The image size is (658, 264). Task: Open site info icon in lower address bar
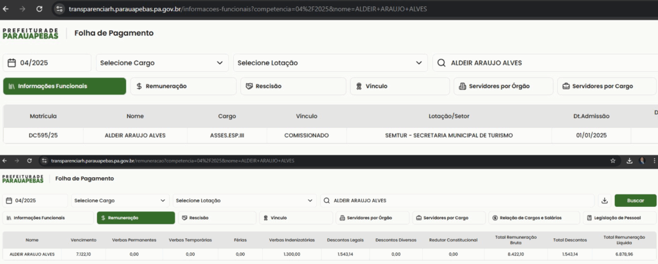[x=45, y=161]
